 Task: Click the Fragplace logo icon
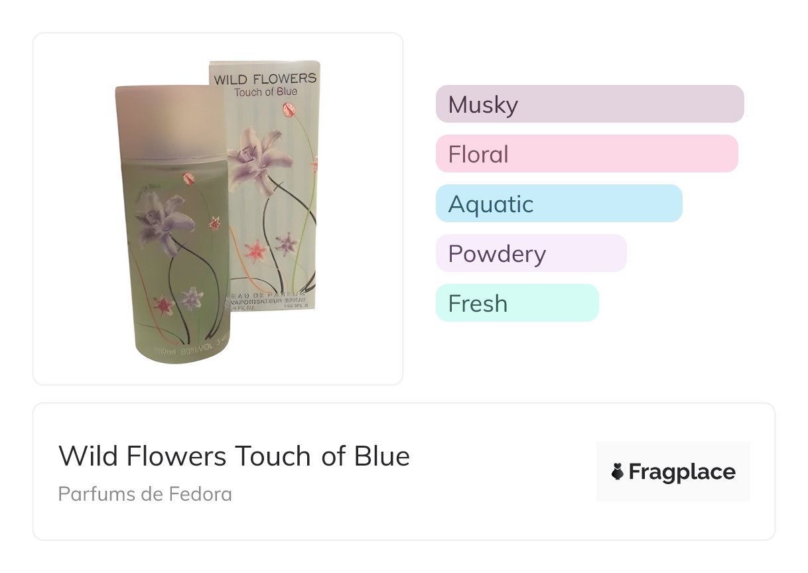pyautogui.click(x=618, y=472)
